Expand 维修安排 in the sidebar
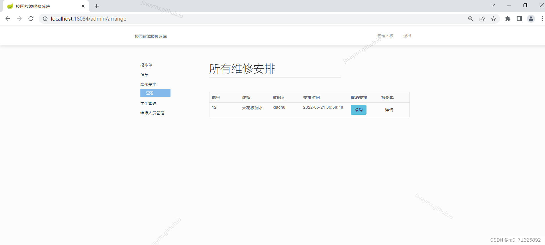Screen dimensions: 545x245 click(x=148, y=84)
